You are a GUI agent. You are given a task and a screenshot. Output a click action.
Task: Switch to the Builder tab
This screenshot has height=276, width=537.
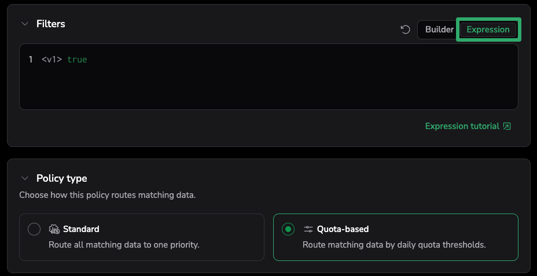439,30
